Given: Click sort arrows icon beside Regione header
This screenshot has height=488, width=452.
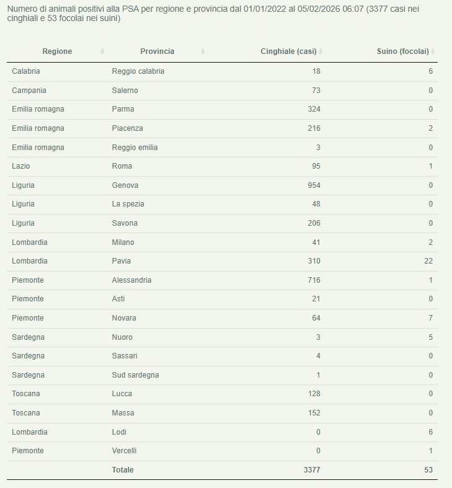Looking at the screenshot, I should 102,51.
